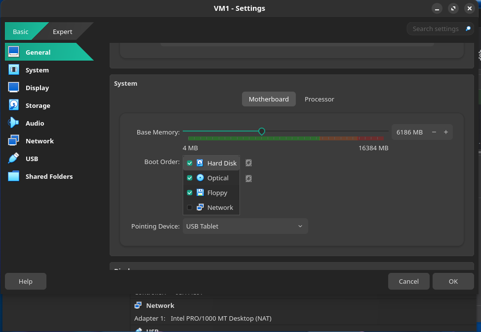Uncheck Optical in boot order
481x332 pixels.
click(x=190, y=178)
